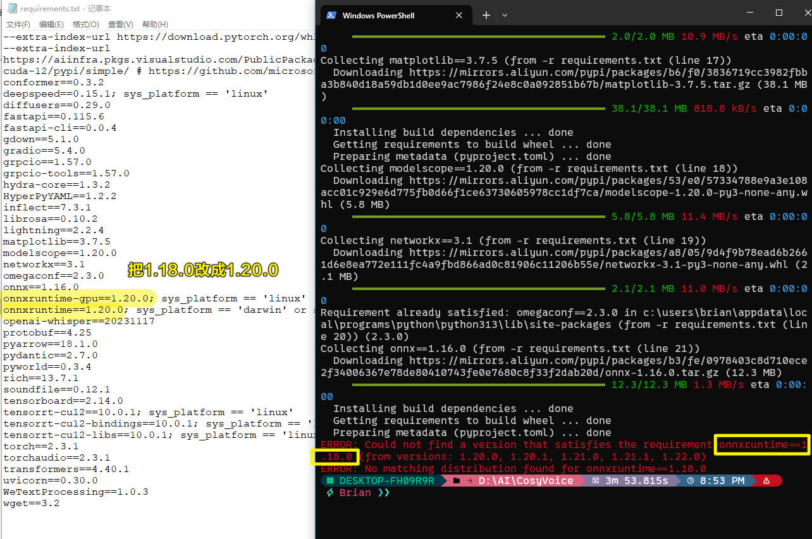This screenshot has height=539, width=812.
Task: Click the WeTextProcessing==1.0.3 line
Action: coord(76,492)
